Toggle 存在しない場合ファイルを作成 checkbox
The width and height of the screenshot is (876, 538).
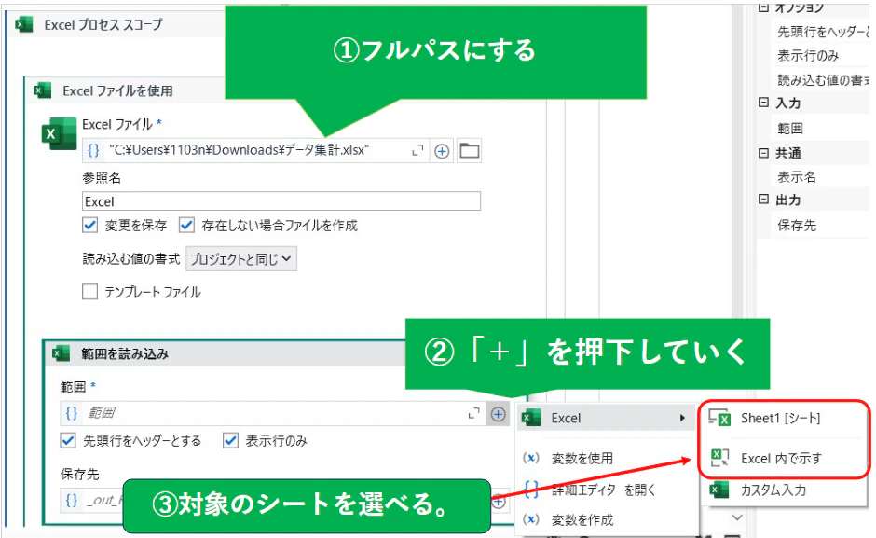coord(186,225)
